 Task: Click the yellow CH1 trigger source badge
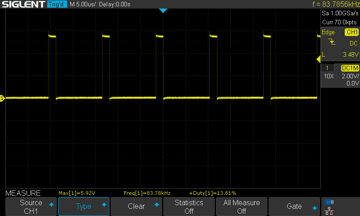351,32
